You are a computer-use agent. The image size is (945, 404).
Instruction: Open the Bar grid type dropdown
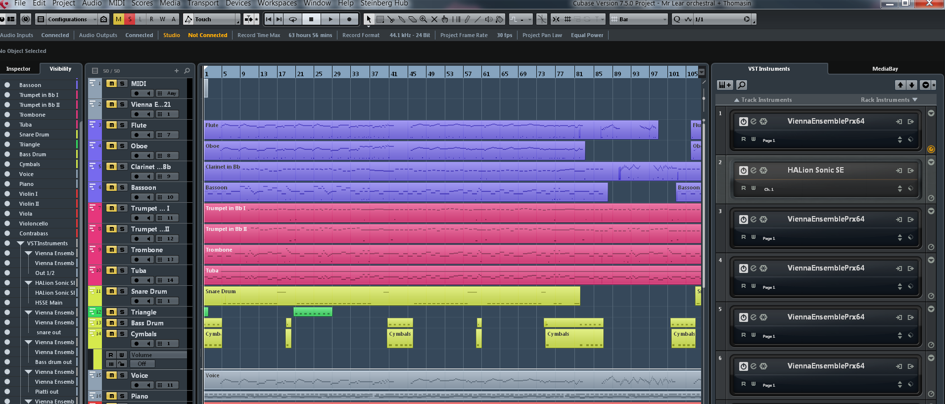pos(664,20)
